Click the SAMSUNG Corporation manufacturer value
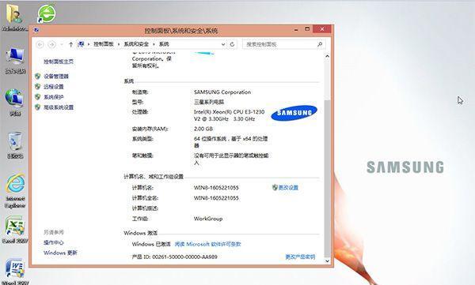This screenshot has height=285, width=475. point(222,92)
